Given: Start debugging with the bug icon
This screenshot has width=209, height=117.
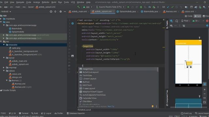Looking at the screenshot, I should pyautogui.click(x=141, y=7).
